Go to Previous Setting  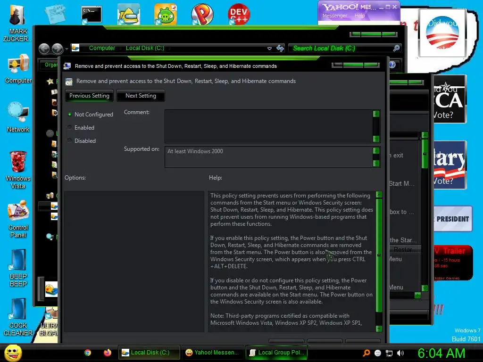click(x=89, y=96)
